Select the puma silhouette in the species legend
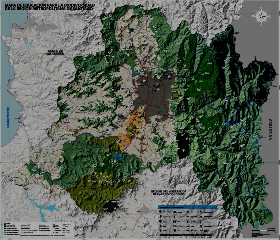Viewport: 280px width, 240px height. [x=174, y=221]
